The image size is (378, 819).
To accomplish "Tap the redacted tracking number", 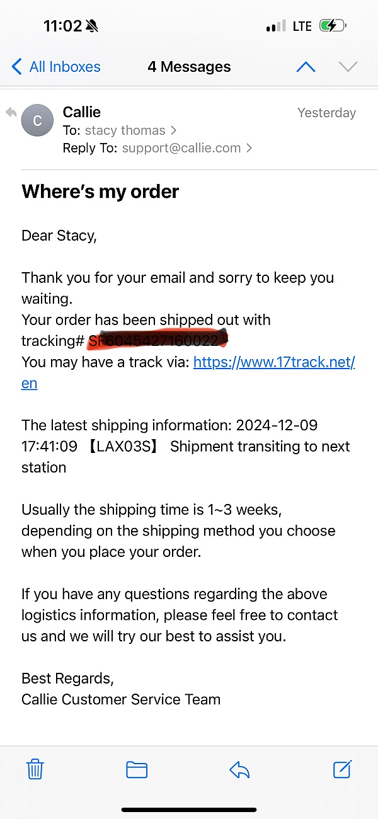I will pyautogui.click(x=156, y=341).
